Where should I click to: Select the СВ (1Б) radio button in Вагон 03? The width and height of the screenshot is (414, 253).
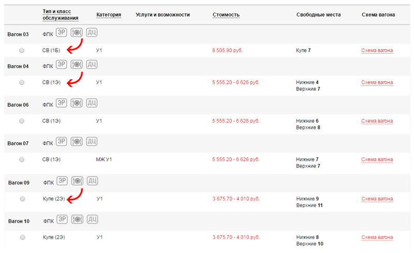coord(22,50)
